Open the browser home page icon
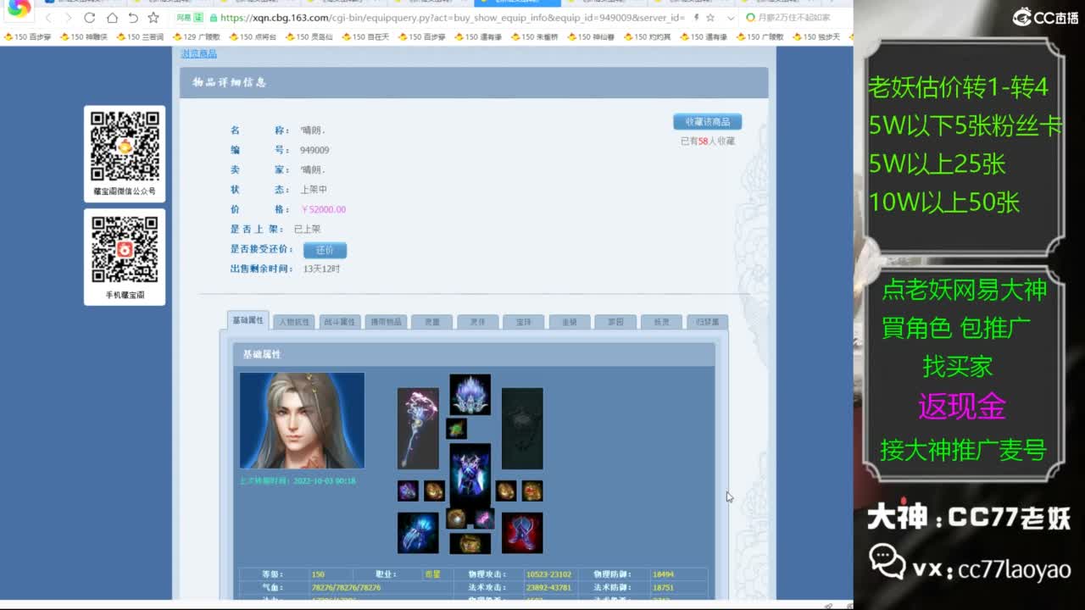 click(x=112, y=17)
